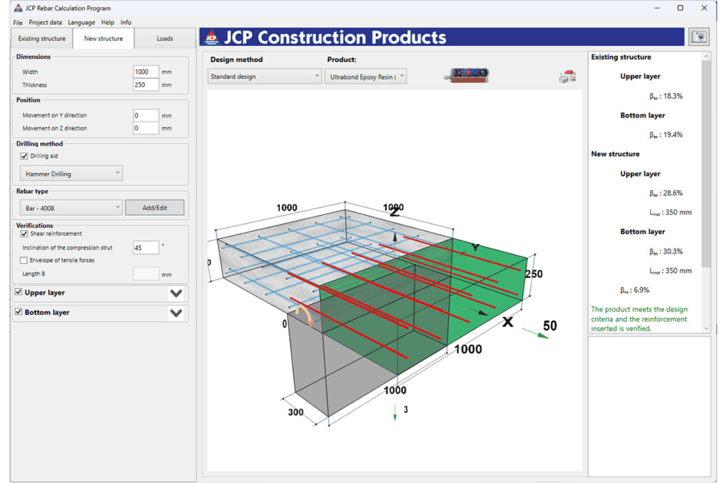The width and height of the screenshot is (725, 483).
Task: Click the 250 thickness label in 3D view
Action: tap(534, 274)
